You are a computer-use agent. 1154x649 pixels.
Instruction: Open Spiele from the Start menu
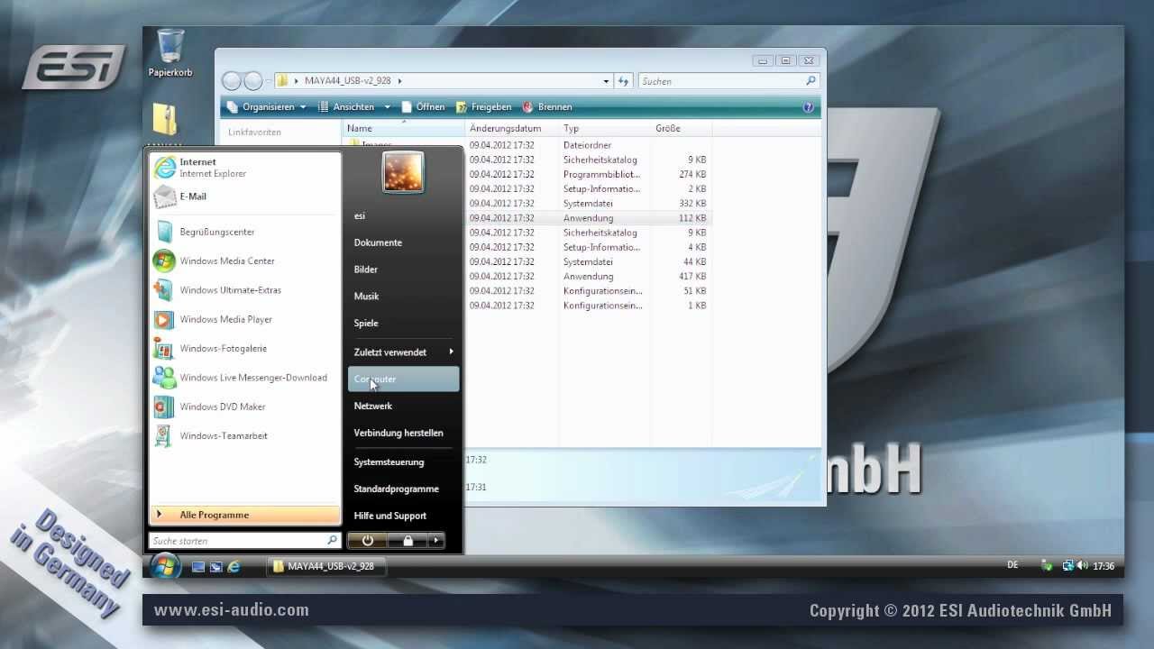point(403,324)
